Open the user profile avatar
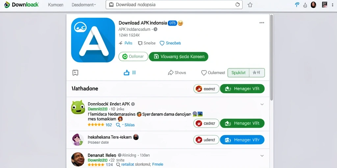This screenshot has width=337, height=168. pos(313,5)
